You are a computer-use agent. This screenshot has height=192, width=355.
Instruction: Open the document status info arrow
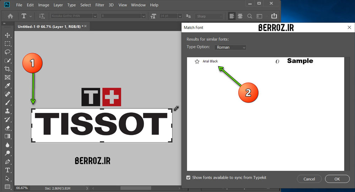(87, 188)
